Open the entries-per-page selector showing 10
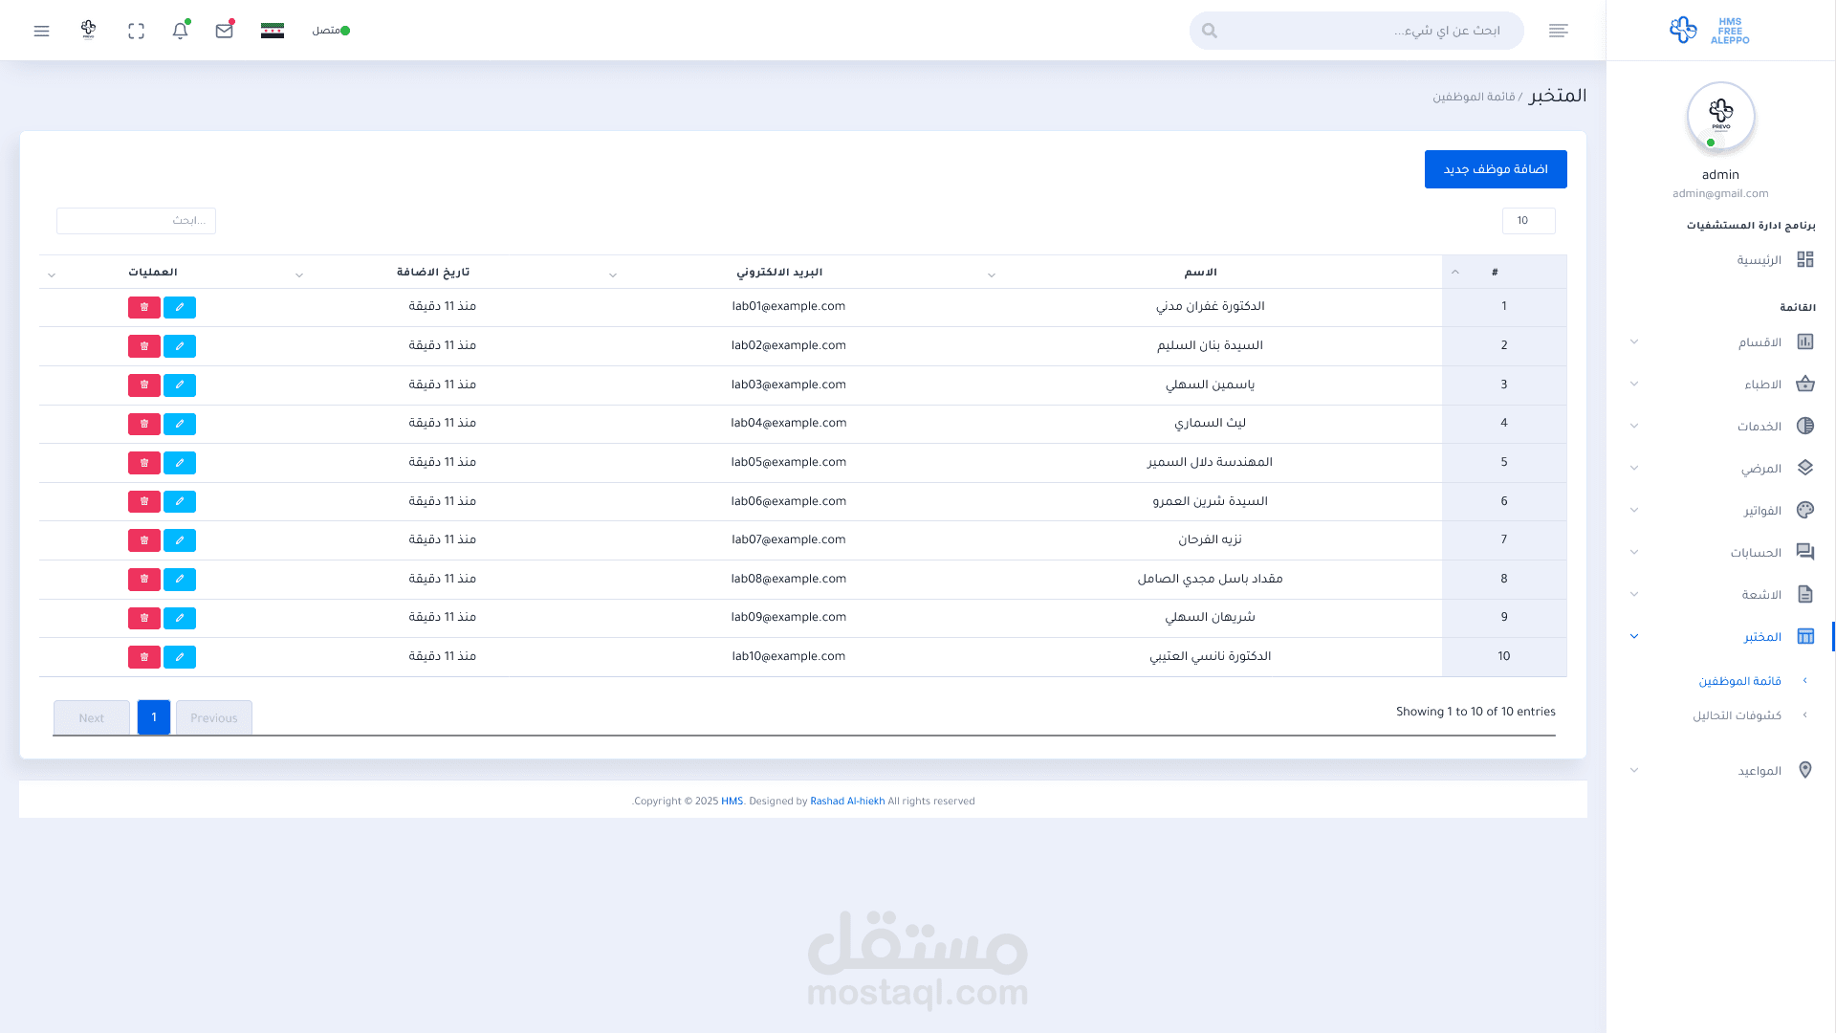Image resolution: width=1836 pixels, height=1033 pixels. (x=1528, y=221)
